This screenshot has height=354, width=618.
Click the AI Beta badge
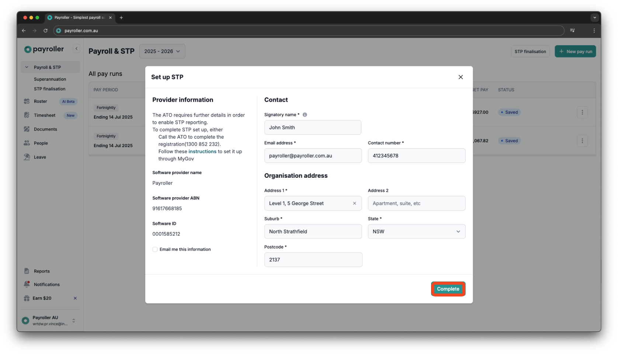tap(68, 102)
